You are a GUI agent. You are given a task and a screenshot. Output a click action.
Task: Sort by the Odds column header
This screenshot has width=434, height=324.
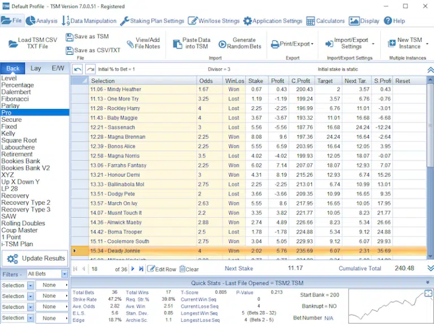[x=210, y=81]
